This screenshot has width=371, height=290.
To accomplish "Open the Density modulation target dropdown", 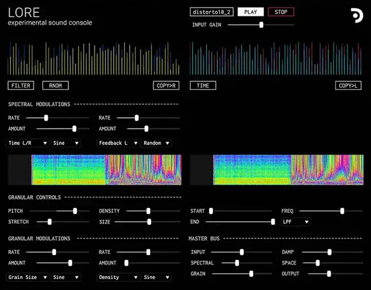I will [118, 277].
